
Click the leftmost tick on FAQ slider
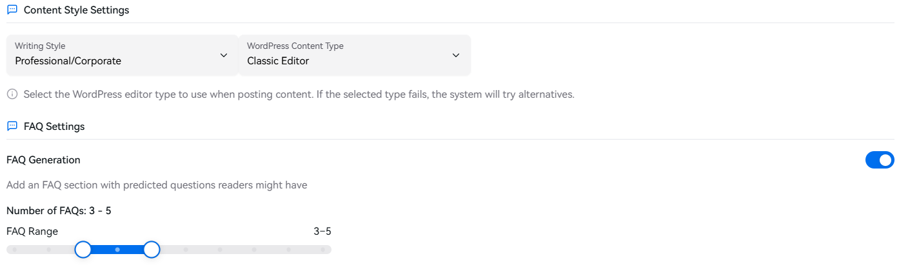pyautogui.click(x=15, y=250)
